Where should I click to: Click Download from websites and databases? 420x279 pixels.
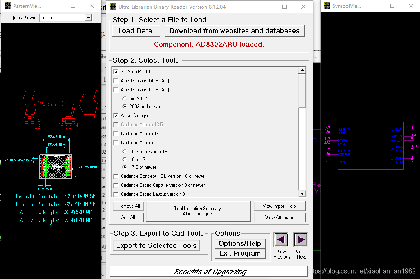[x=234, y=31]
